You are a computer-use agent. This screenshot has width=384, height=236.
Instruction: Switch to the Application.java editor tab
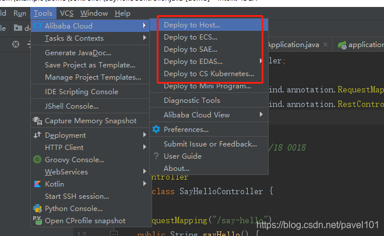(294, 45)
